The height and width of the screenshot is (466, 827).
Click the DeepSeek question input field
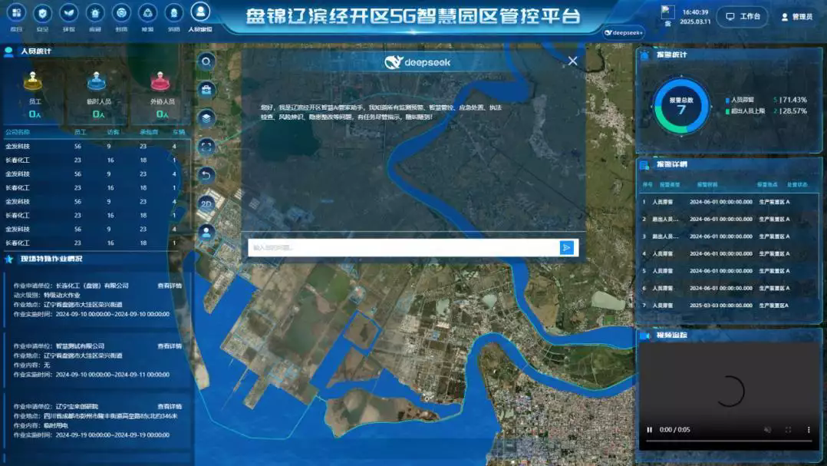[403, 247]
